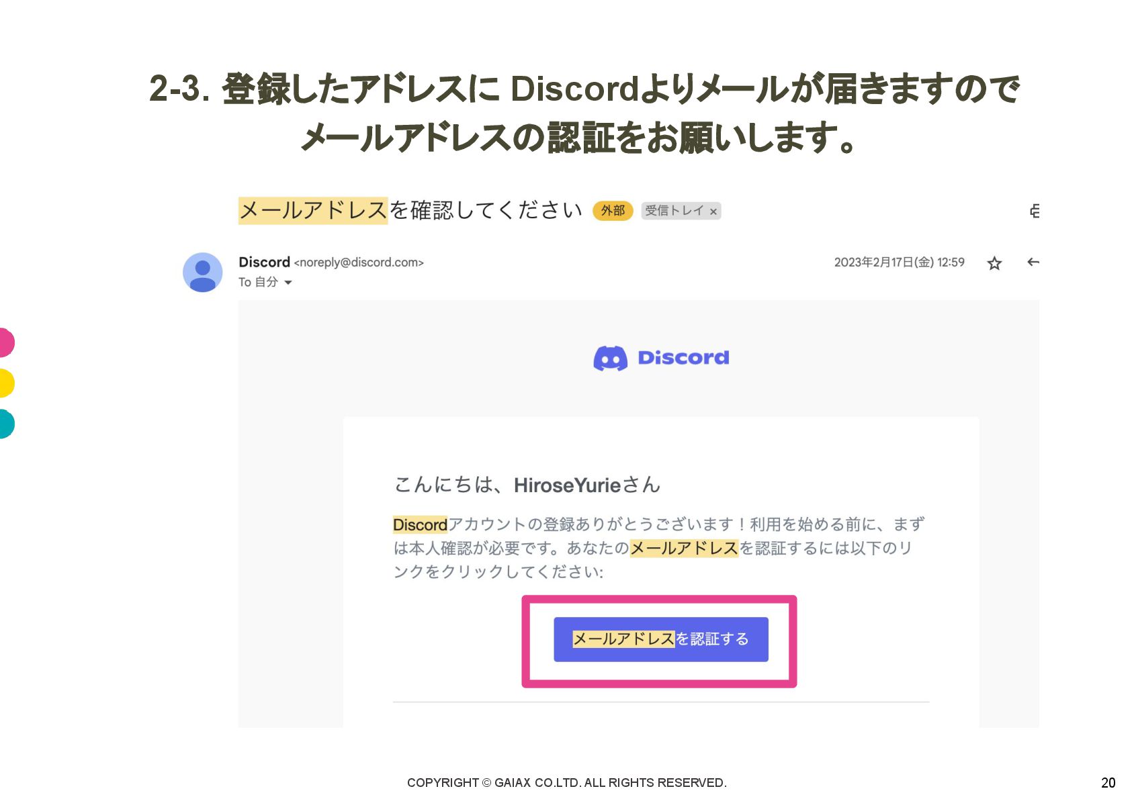
Task: Expand recipient details next to To 自分
Action: pos(288,283)
